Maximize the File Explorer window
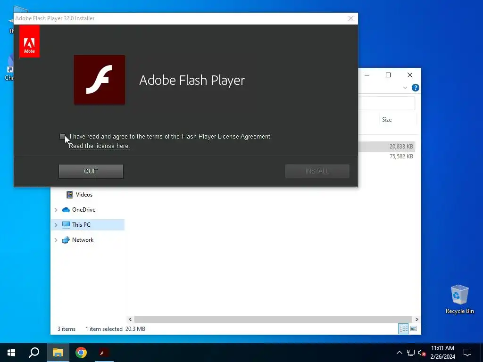The height and width of the screenshot is (362, 483). pyautogui.click(x=388, y=75)
